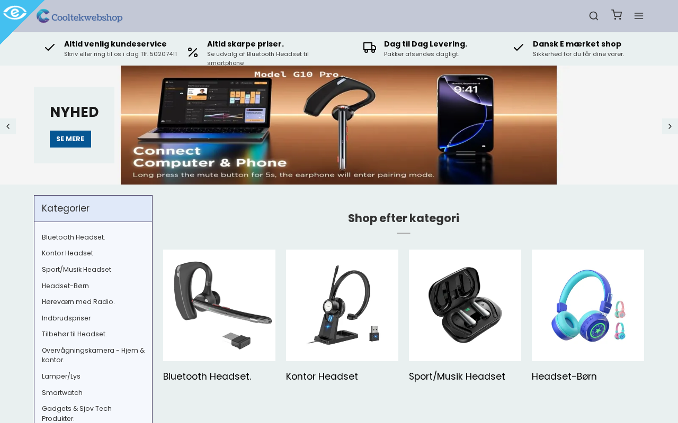This screenshot has width=678, height=423.
Task: Open the search icon in header
Action: pyautogui.click(x=594, y=16)
